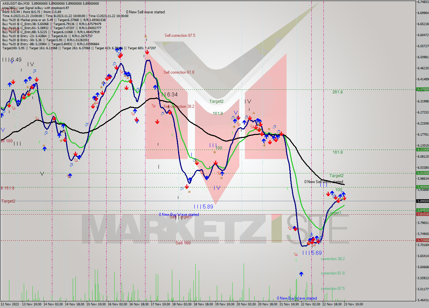Click the '16 Nov 18:30' time axis label

[139, 304]
